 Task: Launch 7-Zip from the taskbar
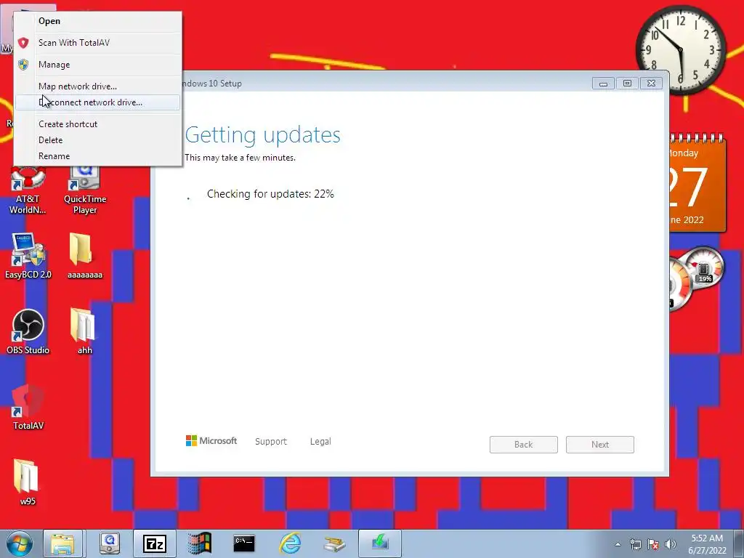(x=155, y=543)
